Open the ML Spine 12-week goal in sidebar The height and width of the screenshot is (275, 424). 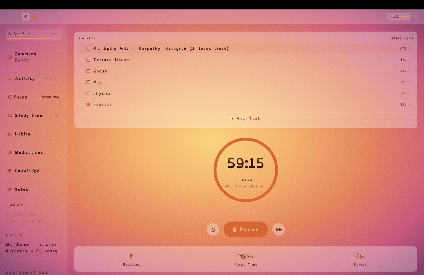(x=34, y=248)
